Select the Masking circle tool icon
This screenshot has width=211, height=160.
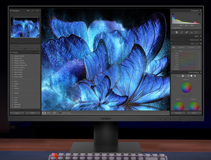(x=196, y=32)
